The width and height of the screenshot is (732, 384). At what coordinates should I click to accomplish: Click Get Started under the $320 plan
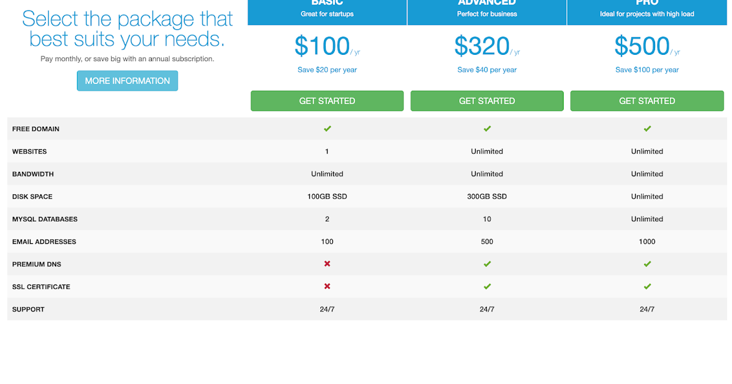point(487,101)
